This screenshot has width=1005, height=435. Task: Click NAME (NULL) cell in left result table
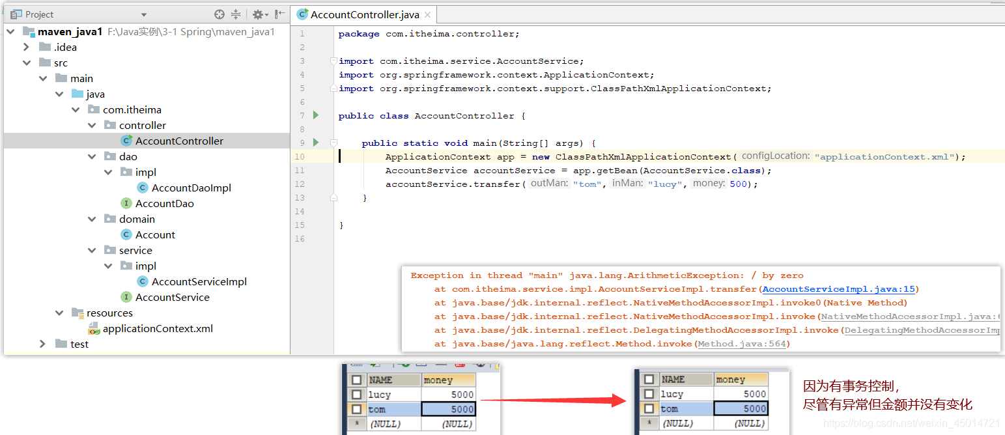[x=394, y=423]
